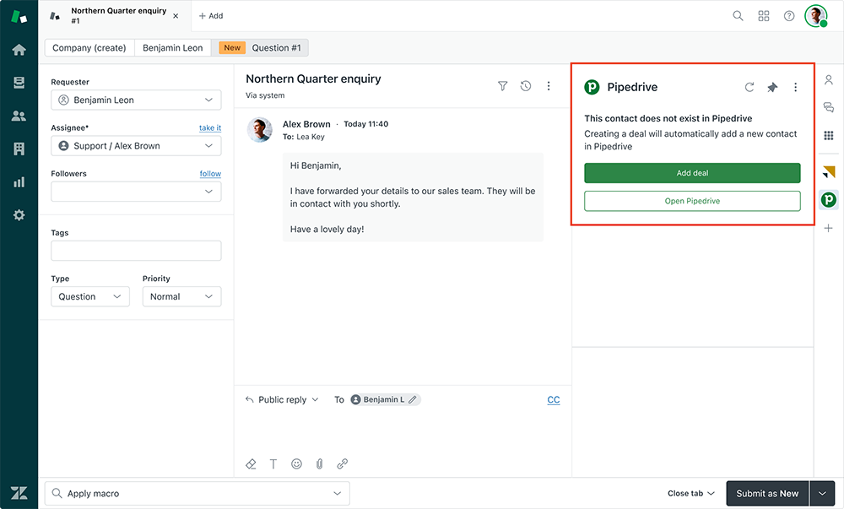Expand the Followers dropdown

coord(136,192)
